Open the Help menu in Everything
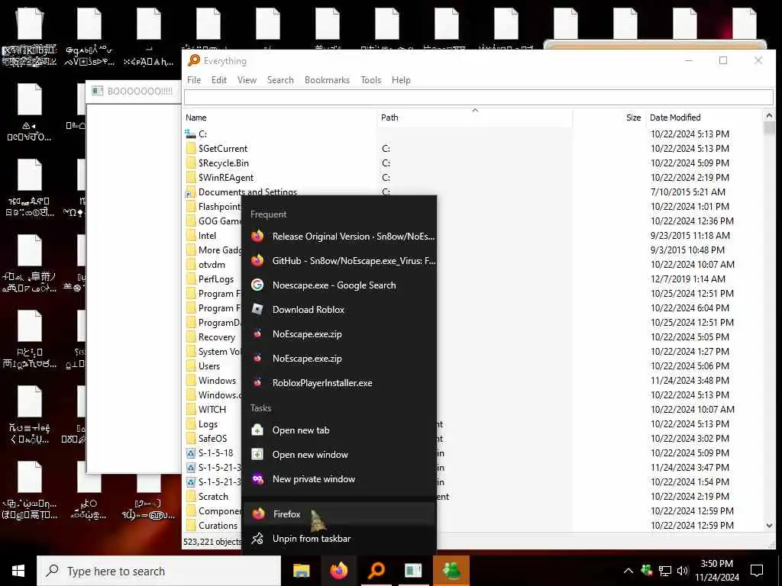782x586 pixels. click(x=401, y=79)
